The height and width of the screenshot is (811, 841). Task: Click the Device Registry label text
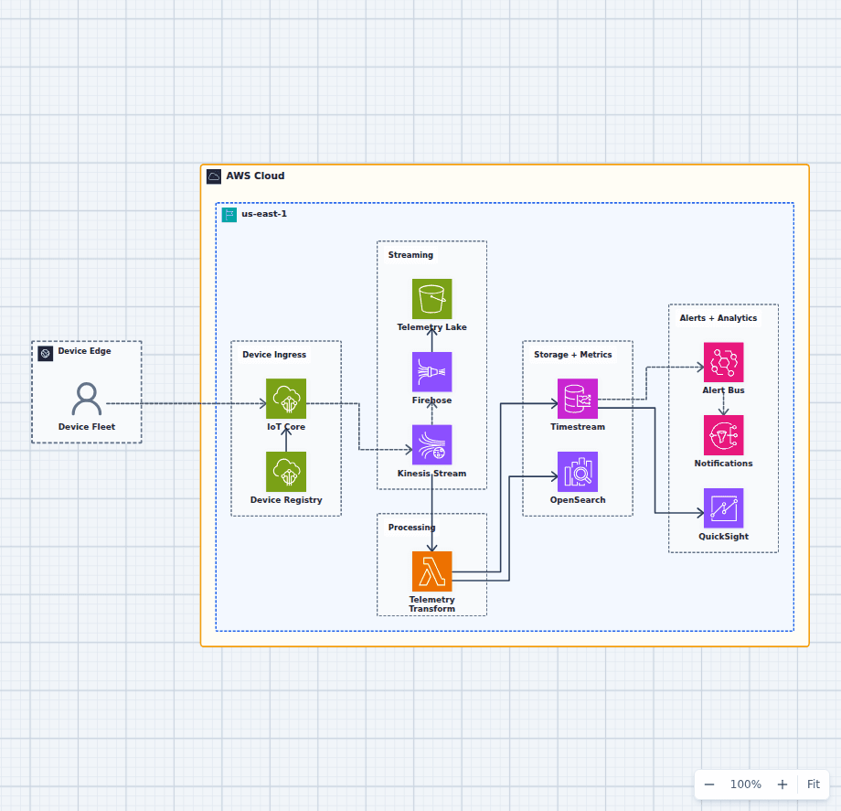coord(286,500)
